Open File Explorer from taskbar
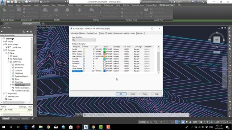The width and height of the screenshot is (232, 130). pyautogui.click(x=41, y=127)
